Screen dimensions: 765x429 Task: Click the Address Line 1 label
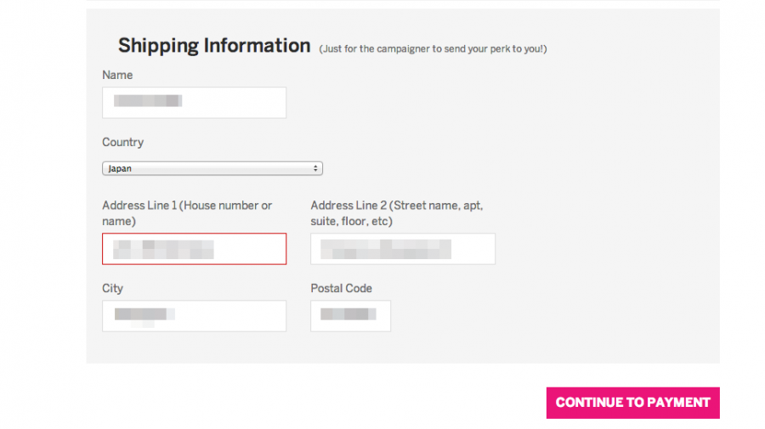click(x=187, y=213)
